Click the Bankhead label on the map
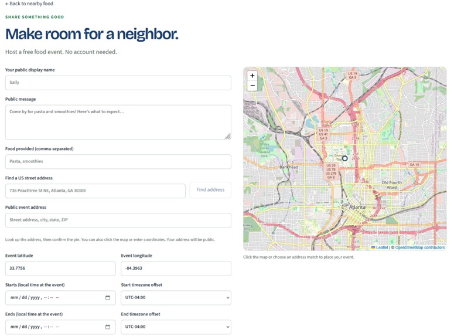The width and height of the screenshot is (454, 336). (x=289, y=167)
